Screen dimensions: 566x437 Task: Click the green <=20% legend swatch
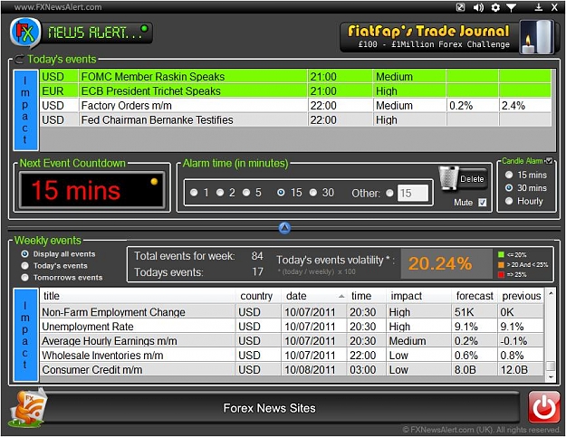501,254
